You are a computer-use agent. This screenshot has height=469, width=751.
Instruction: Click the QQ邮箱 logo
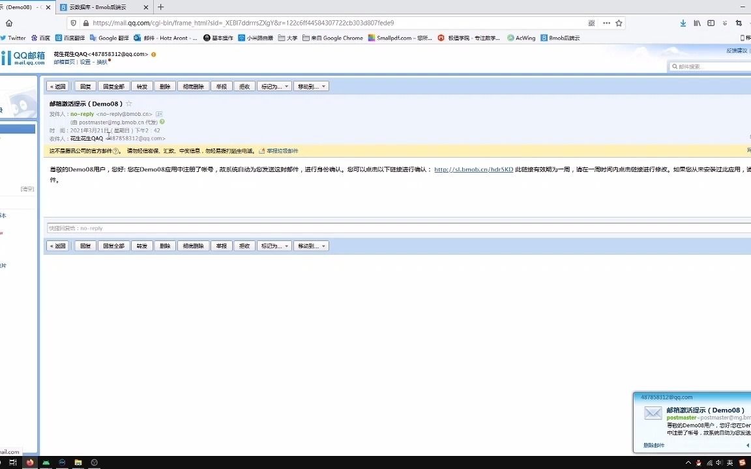tap(23, 57)
